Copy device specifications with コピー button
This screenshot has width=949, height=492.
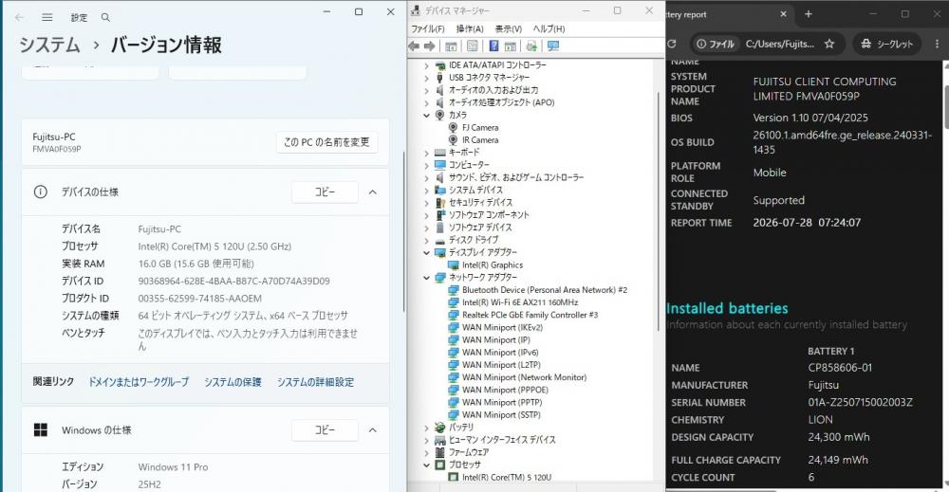[x=325, y=192]
